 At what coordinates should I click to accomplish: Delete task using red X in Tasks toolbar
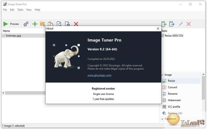(x=189, y=24)
